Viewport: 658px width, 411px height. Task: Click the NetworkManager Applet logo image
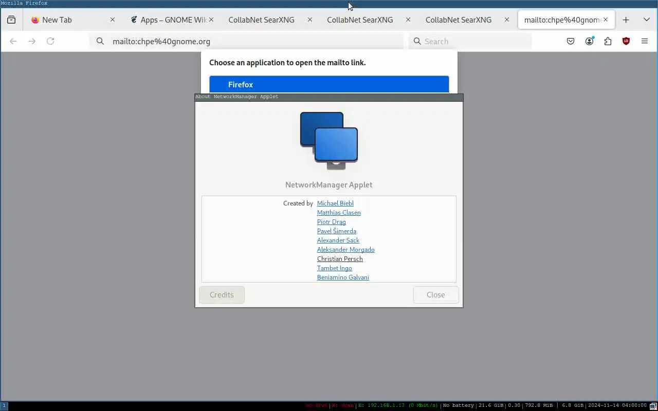[x=329, y=141]
